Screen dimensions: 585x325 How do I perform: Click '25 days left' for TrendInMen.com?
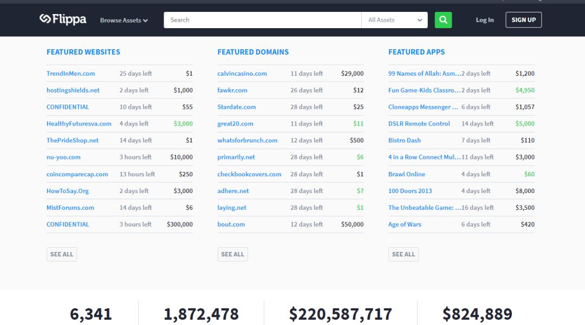click(135, 74)
